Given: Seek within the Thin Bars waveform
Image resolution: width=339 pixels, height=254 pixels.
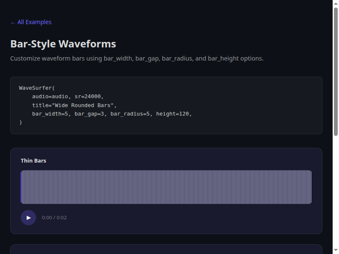Looking at the screenshot, I should [x=166, y=187].
